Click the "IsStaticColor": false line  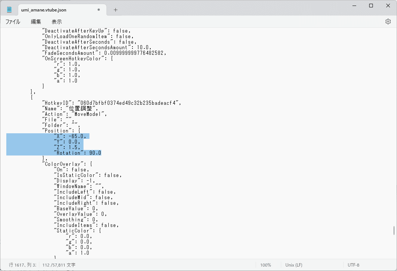88,175
